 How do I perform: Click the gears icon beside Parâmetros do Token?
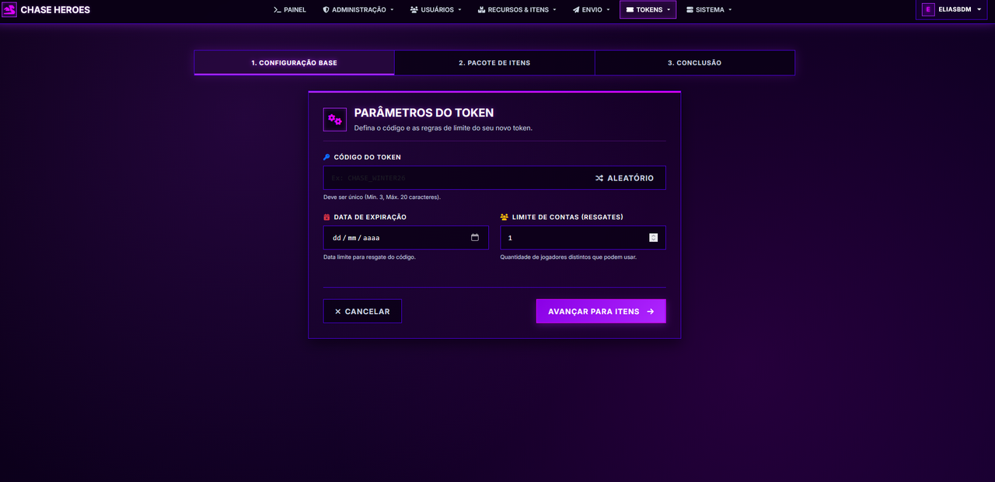335,120
